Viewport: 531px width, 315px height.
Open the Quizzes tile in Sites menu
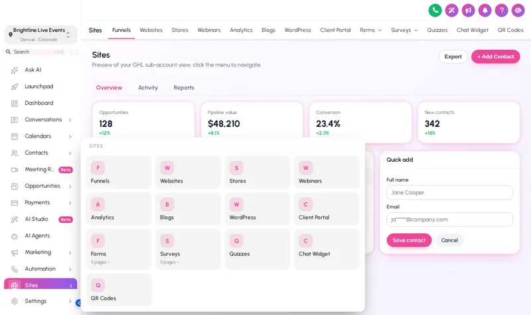258,249
